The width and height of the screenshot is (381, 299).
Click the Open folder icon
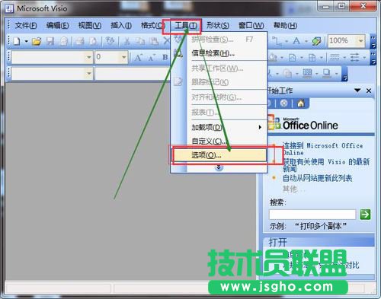pos(37,41)
